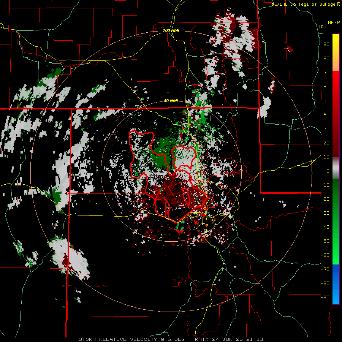Click the [KT] units label

pyautogui.click(x=325, y=26)
